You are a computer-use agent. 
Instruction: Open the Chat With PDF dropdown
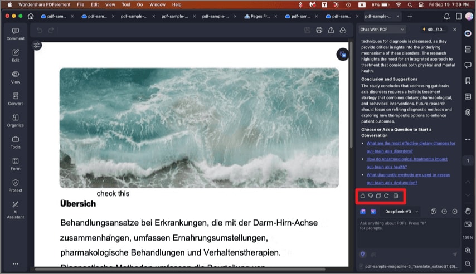382,30
